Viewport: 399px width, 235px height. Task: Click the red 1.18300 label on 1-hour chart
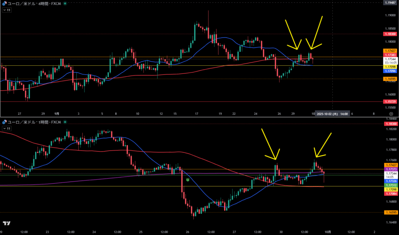390,124
